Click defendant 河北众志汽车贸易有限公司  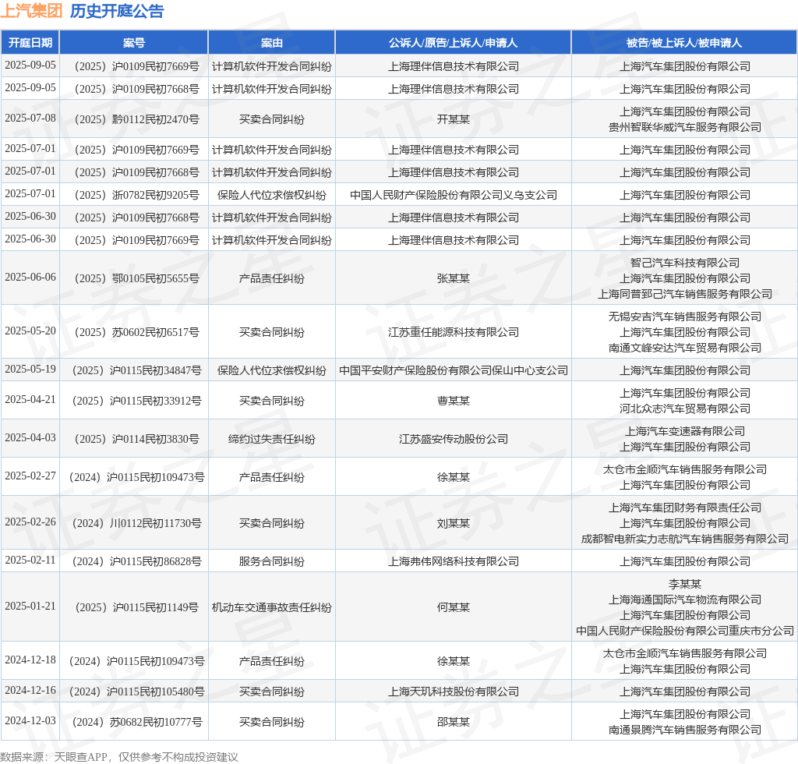tap(684, 409)
